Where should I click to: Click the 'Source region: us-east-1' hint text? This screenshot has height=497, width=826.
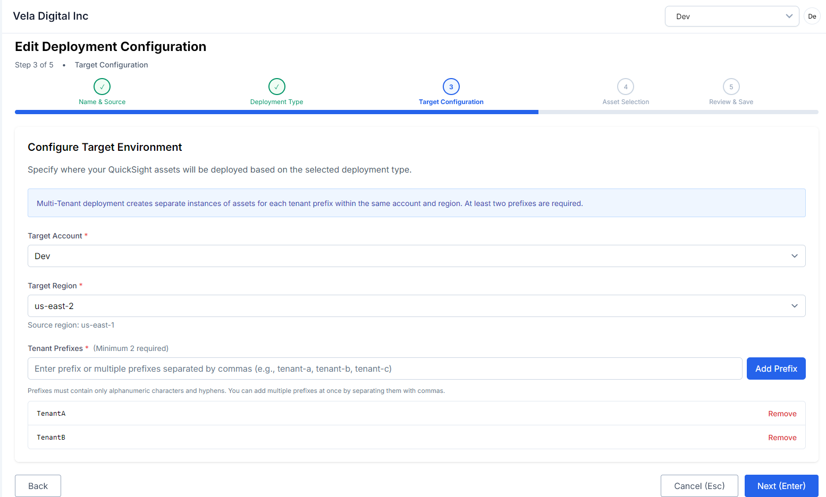click(71, 325)
